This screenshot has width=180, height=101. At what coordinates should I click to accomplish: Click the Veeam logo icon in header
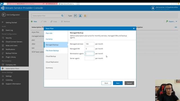pyautogui.click(x=3, y=8)
